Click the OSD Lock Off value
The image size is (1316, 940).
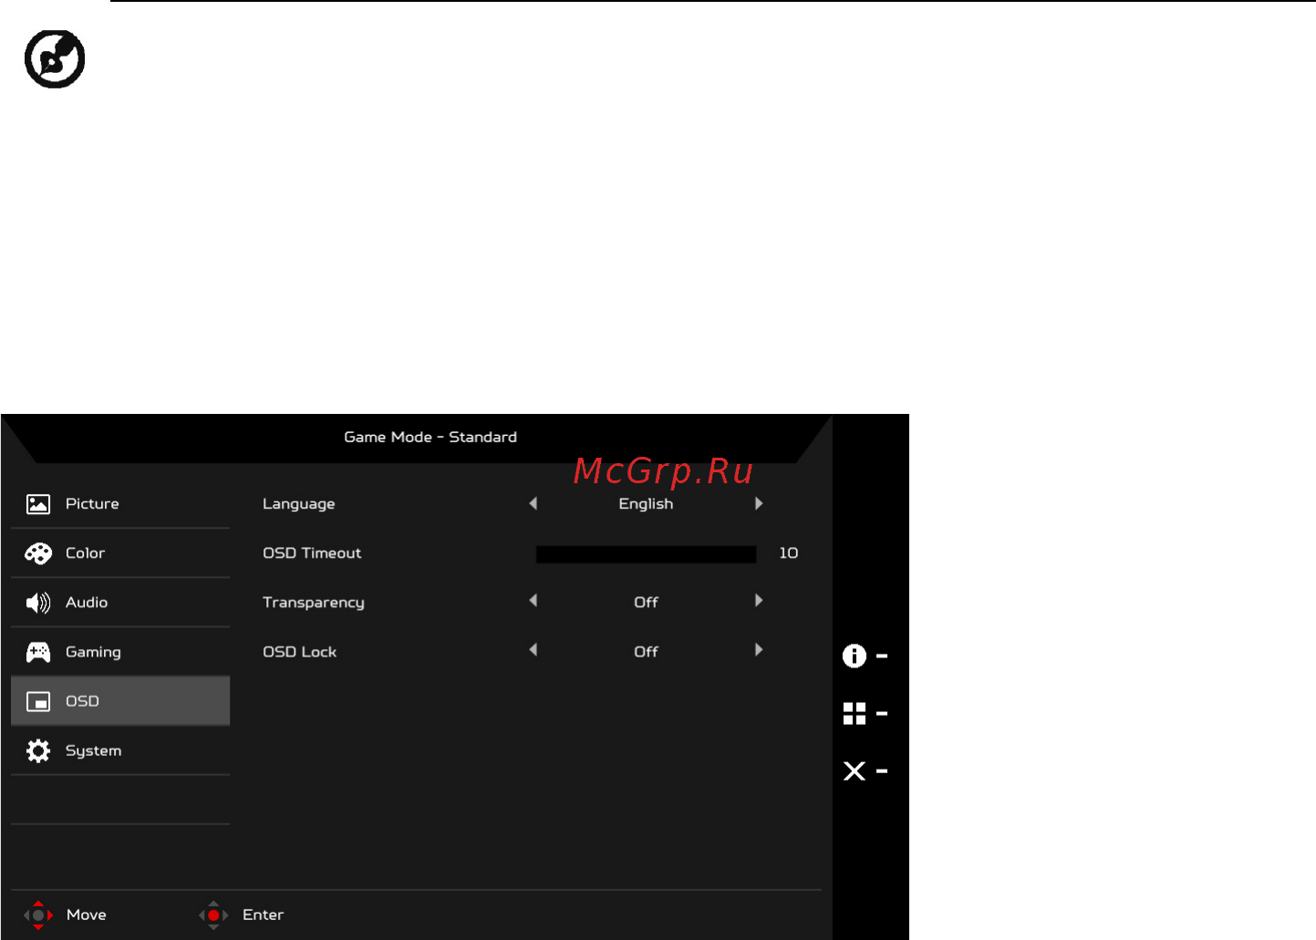646,652
